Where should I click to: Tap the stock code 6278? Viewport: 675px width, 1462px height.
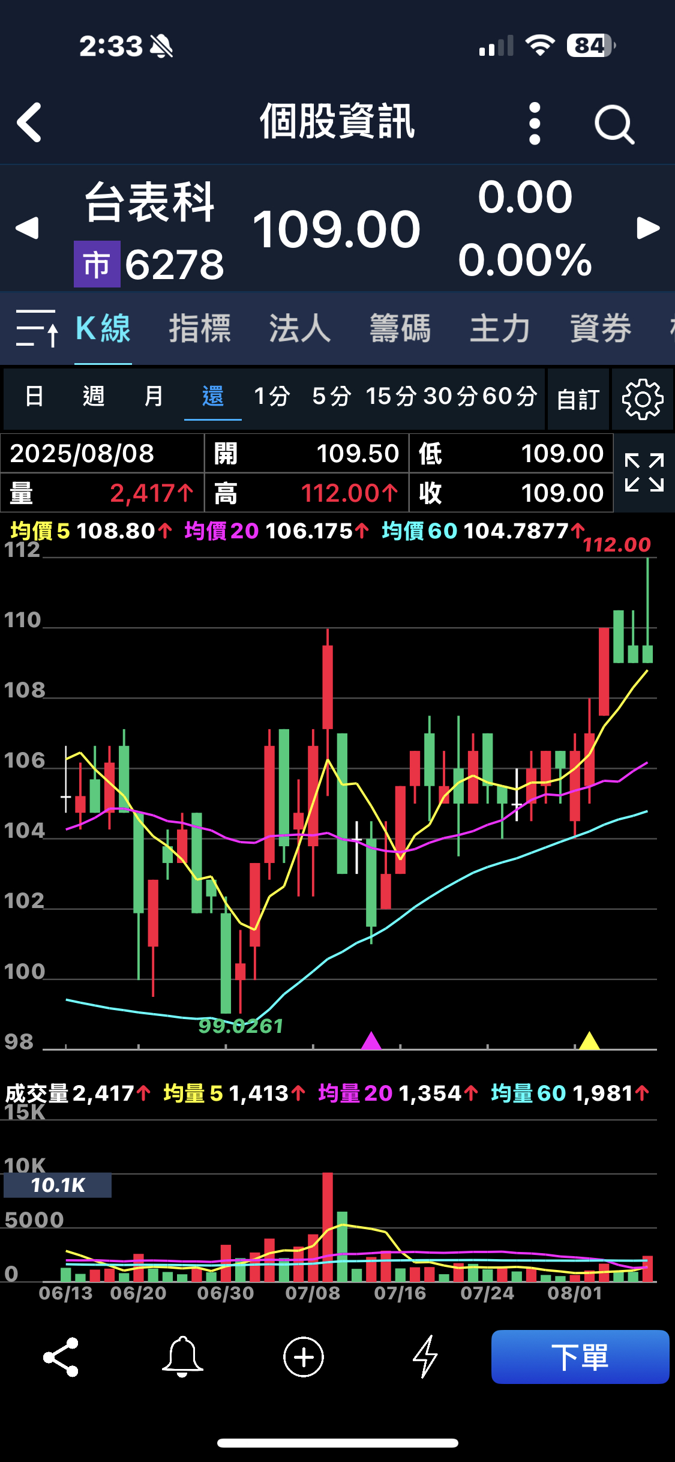point(175,265)
